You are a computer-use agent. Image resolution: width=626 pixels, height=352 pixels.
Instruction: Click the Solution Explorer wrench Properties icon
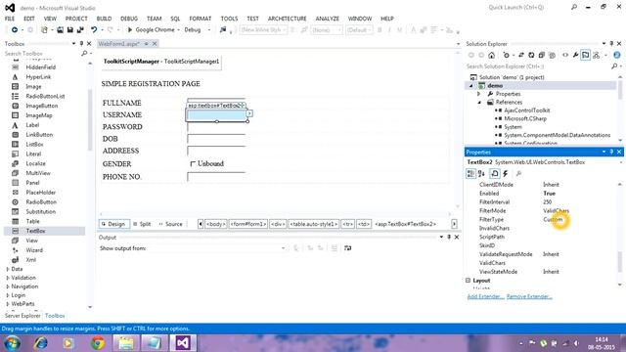click(x=575, y=55)
